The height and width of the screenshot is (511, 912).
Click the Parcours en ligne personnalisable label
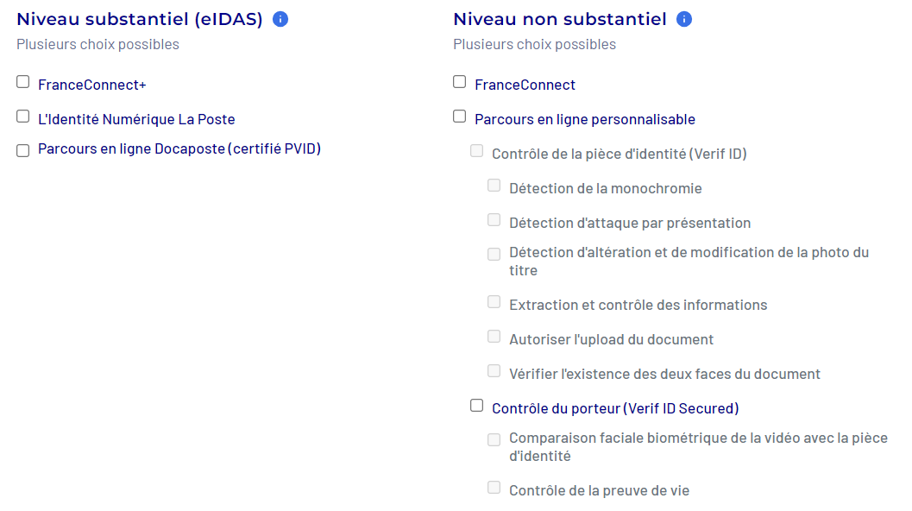(x=585, y=119)
